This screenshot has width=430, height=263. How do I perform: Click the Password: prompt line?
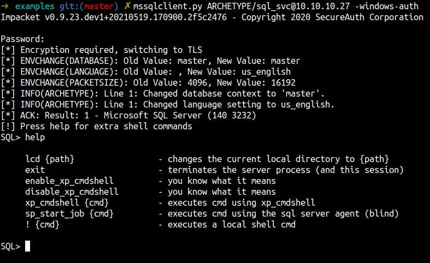pos(22,39)
